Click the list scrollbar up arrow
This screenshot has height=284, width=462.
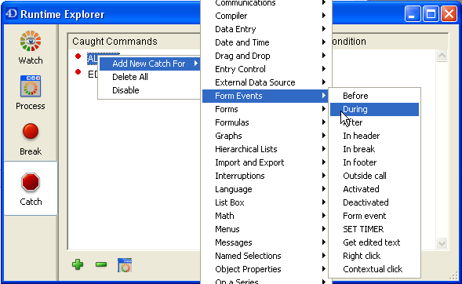442,56
